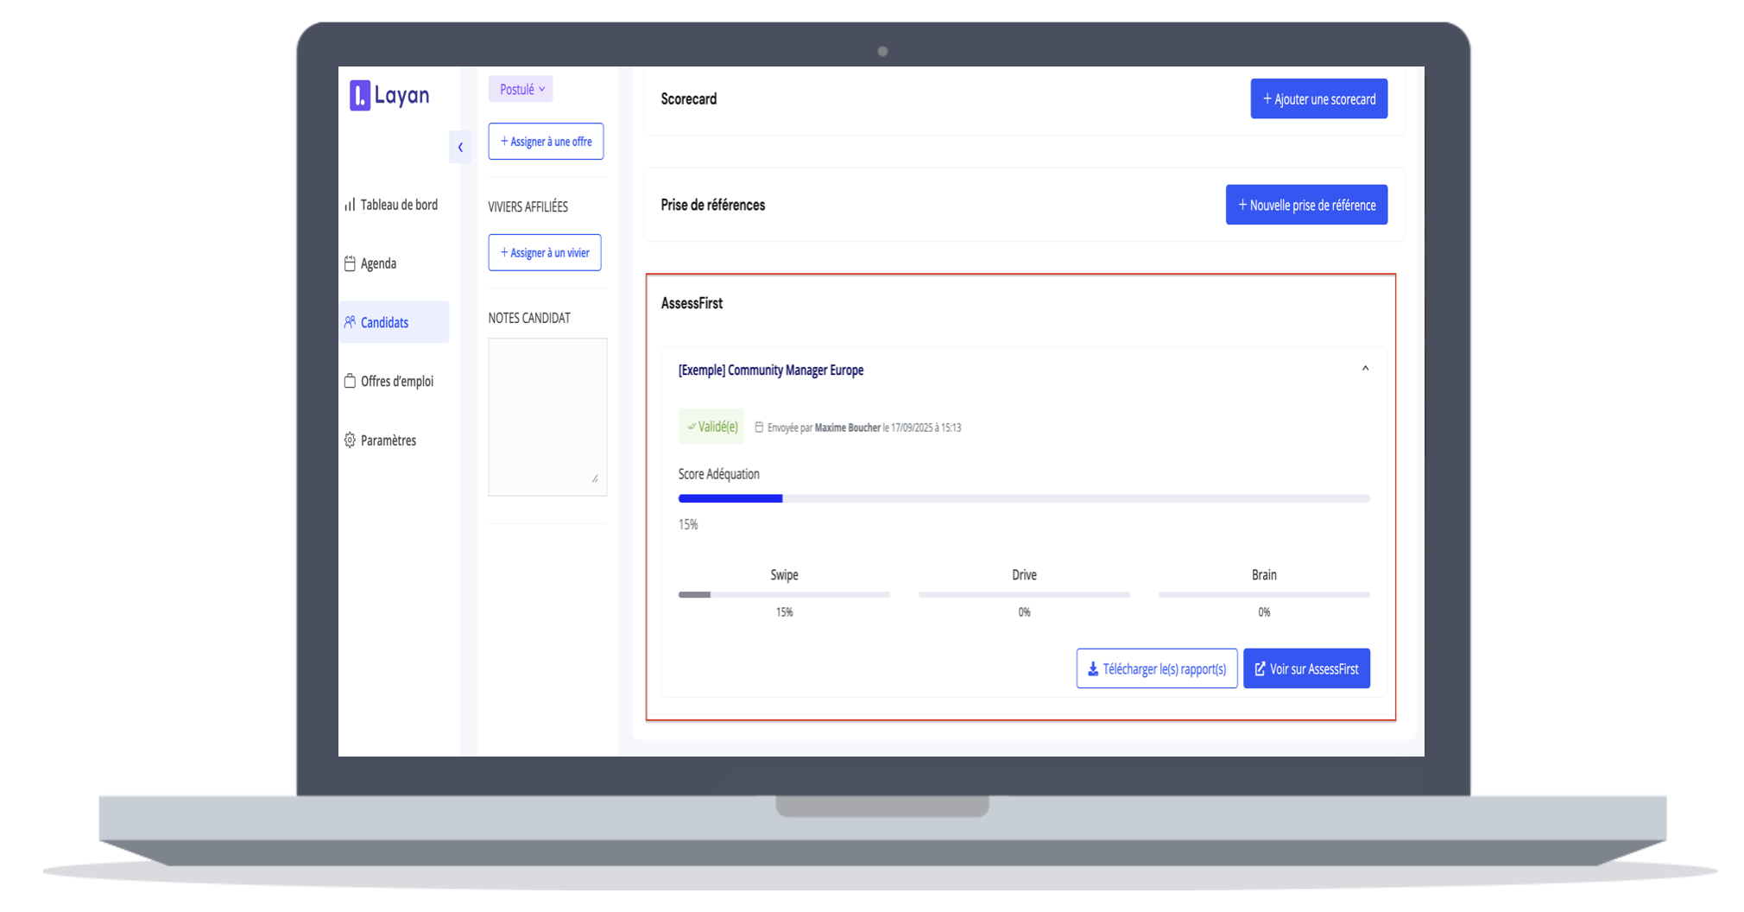The image size is (1744, 912).
Task: Click Nouvelle prise de référence button
Action: (1306, 205)
